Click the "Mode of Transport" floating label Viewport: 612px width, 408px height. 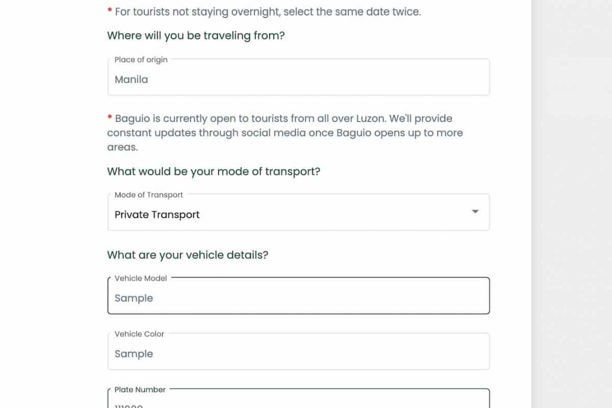click(148, 195)
